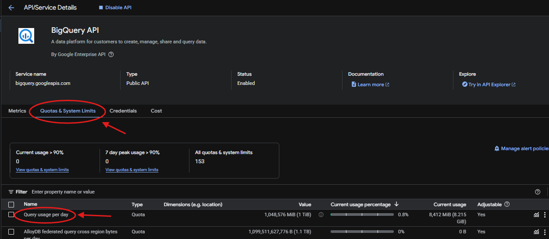Click the Disable API button

(x=115, y=7)
